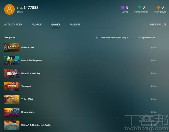Viewport: 169px width, 132px height.
Task: Click the Online status text
Action: (x=20, y=12)
